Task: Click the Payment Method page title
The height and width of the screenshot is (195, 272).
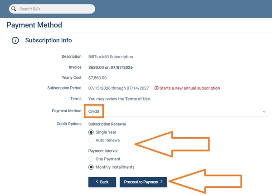Action: [x=34, y=25]
